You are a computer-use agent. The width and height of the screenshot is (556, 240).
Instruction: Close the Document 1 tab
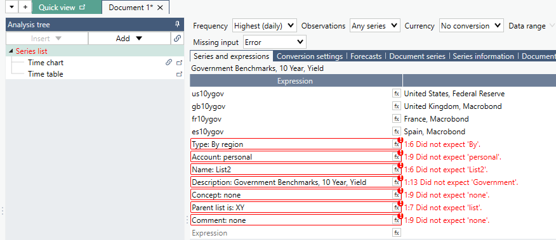pos(161,8)
